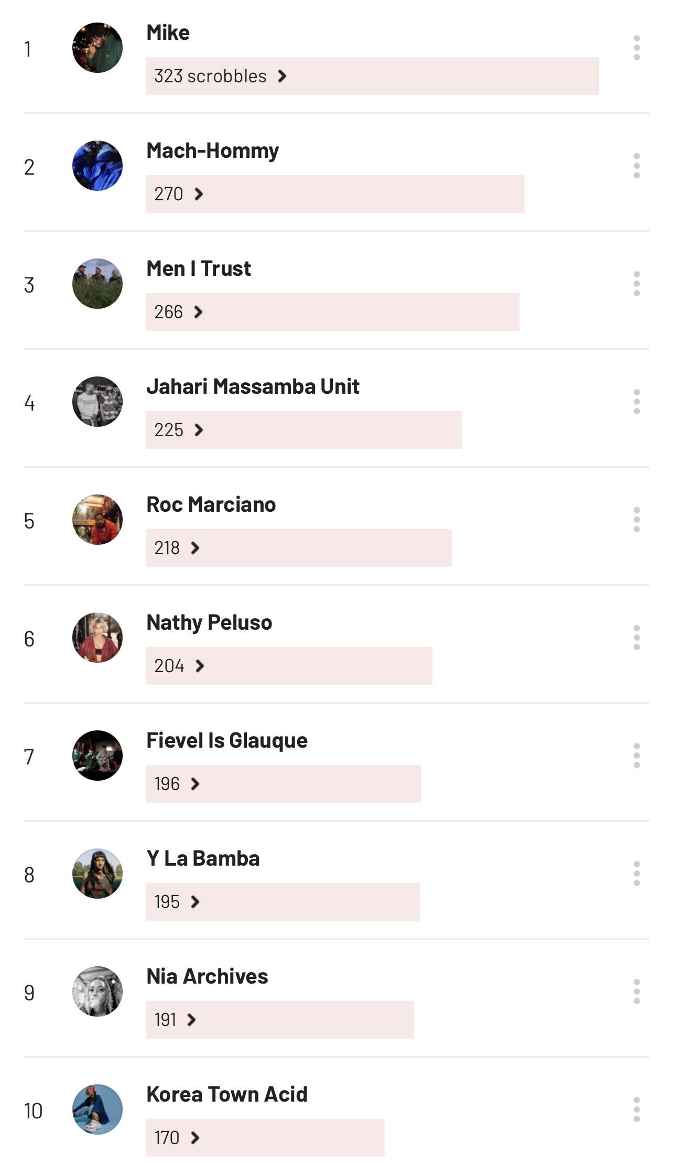Click the Roc Marciano avatar thumbnail
The height and width of the screenshot is (1164, 673).
click(x=97, y=520)
